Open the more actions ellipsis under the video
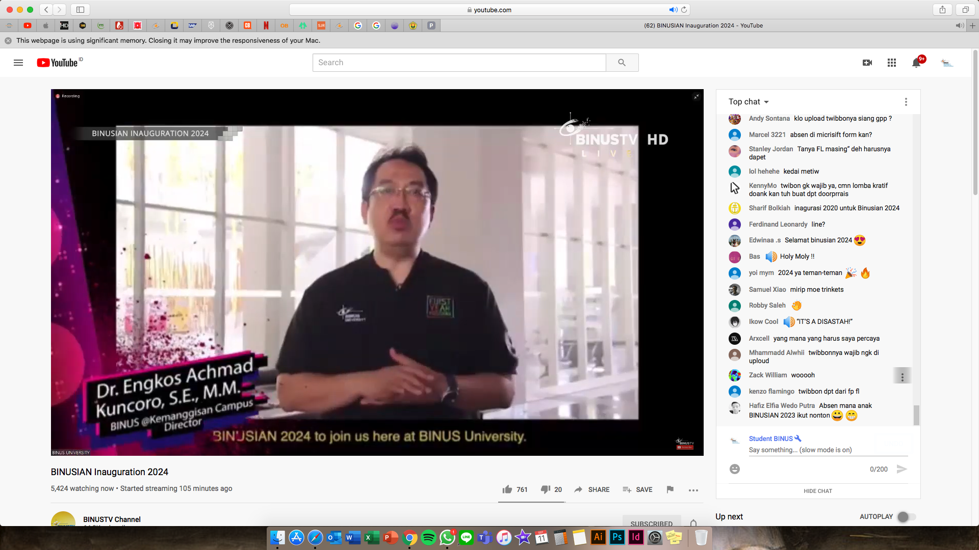This screenshot has width=979, height=550. click(693, 490)
